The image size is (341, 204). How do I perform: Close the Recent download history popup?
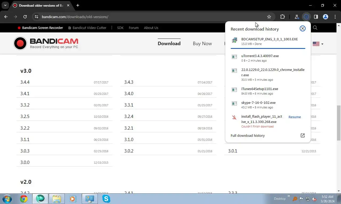(302, 28)
